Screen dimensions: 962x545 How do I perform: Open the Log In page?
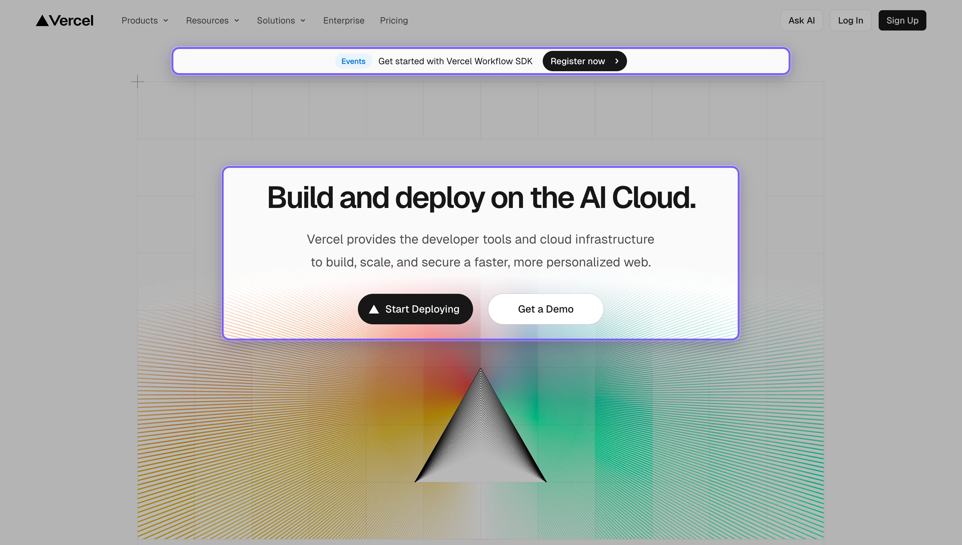(850, 20)
